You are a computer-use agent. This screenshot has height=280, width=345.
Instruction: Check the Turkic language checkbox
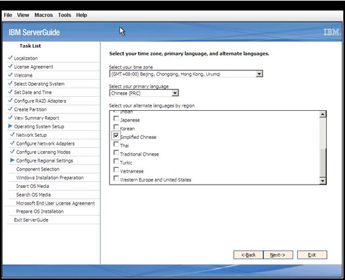tap(116, 161)
